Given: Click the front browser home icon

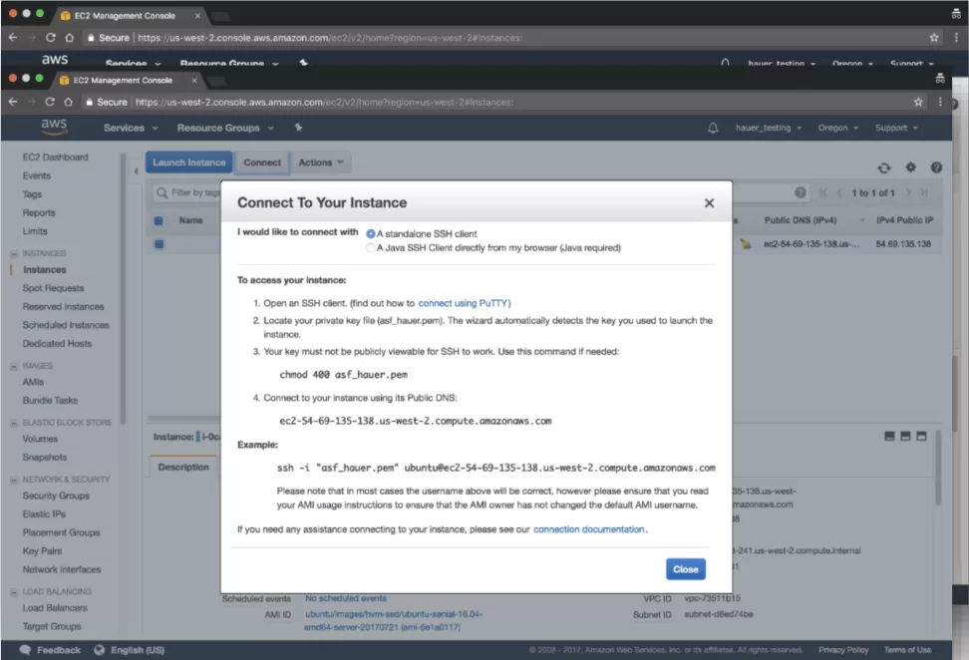Looking at the screenshot, I should 69,102.
